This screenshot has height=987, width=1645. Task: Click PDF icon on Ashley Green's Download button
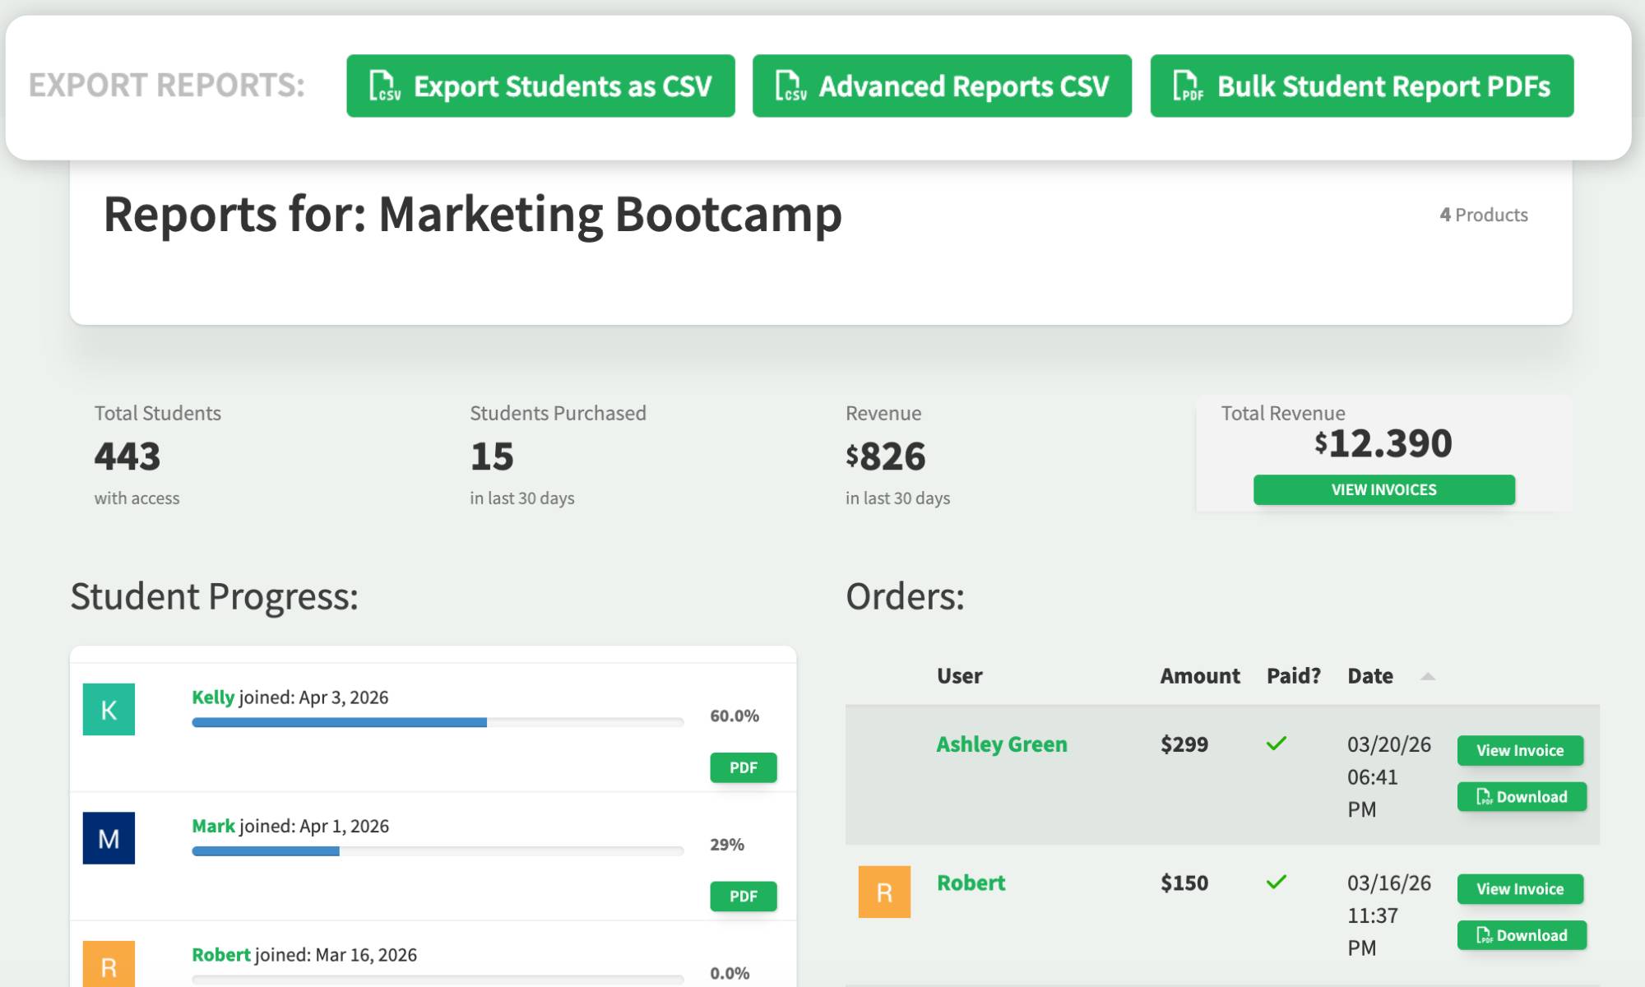point(1484,797)
